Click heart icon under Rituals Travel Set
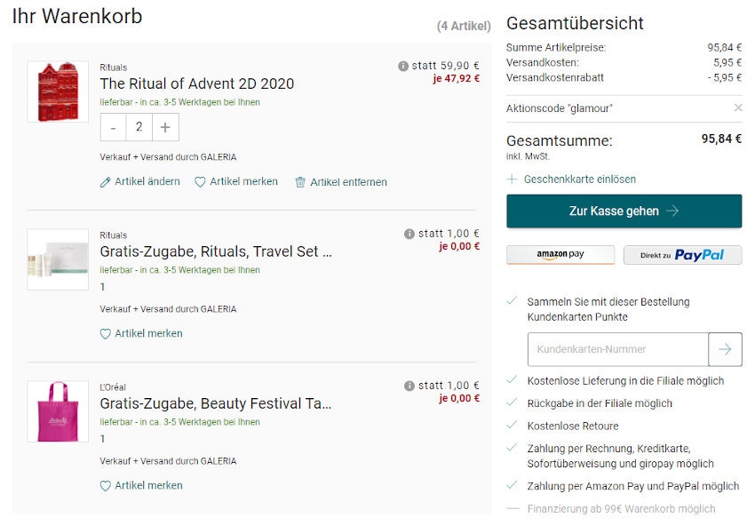Image resolution: width=755 pixels, height=526 pixels. click(105, 334)
